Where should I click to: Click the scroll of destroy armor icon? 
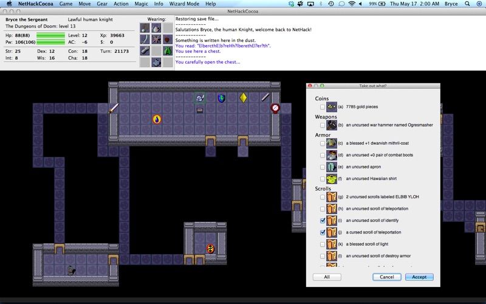[332, 256]
